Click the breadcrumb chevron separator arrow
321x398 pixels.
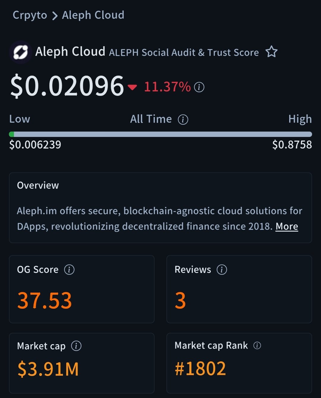click(54, 15)
